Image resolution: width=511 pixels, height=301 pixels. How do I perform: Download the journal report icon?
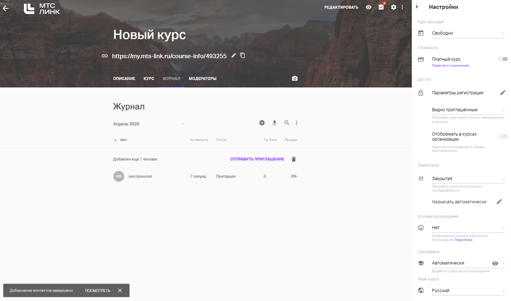click(274, 123)
